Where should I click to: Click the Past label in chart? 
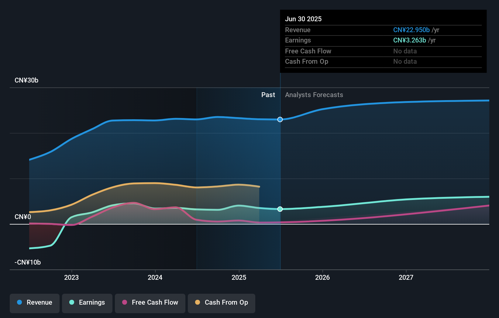[x=268, y=95]
